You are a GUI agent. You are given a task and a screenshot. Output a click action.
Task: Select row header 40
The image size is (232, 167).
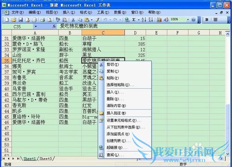click(x=6, y=89)
